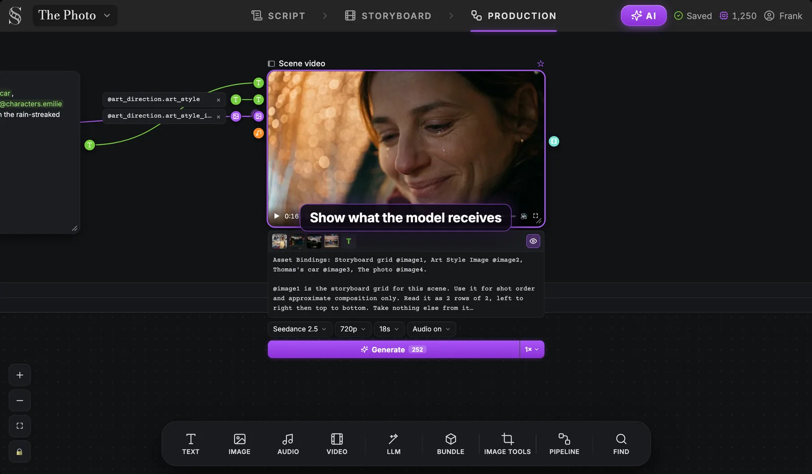Open the 18s duration dropdown

click(x=389, y=329)
